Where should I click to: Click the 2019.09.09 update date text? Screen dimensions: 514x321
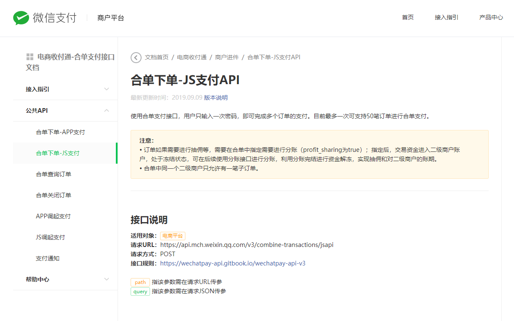[x=187, y=98]
